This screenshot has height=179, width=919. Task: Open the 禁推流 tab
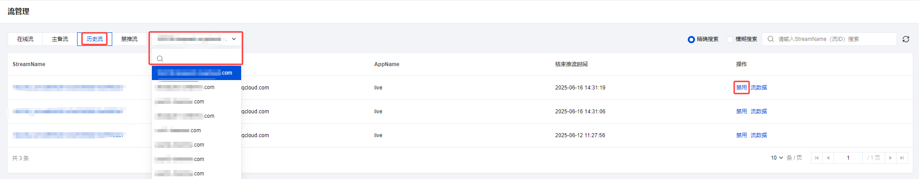click(129, 39)
